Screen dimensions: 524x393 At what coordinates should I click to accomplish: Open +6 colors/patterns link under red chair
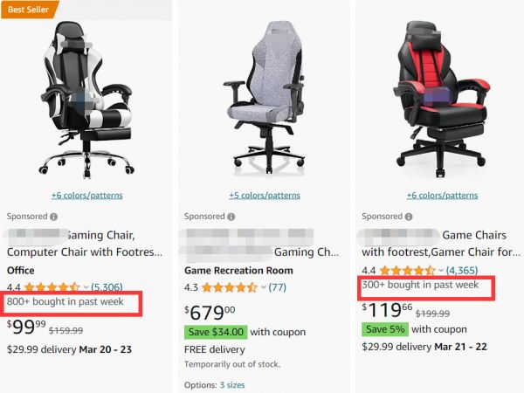442,195
